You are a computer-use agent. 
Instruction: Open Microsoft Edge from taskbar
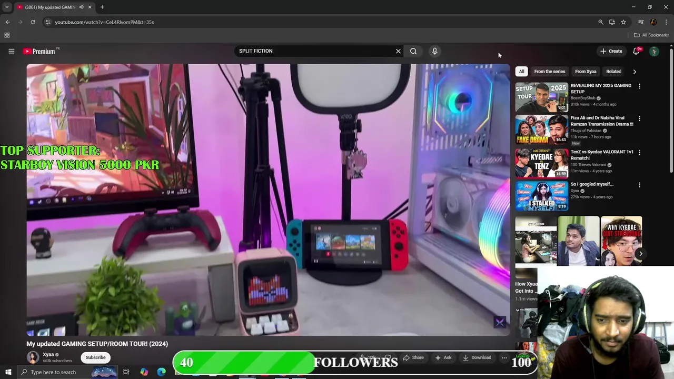point(161,372)
